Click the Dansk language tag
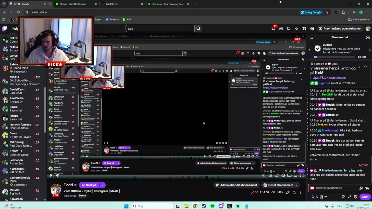This screenshot has height=209, width=372. [83, 196]
